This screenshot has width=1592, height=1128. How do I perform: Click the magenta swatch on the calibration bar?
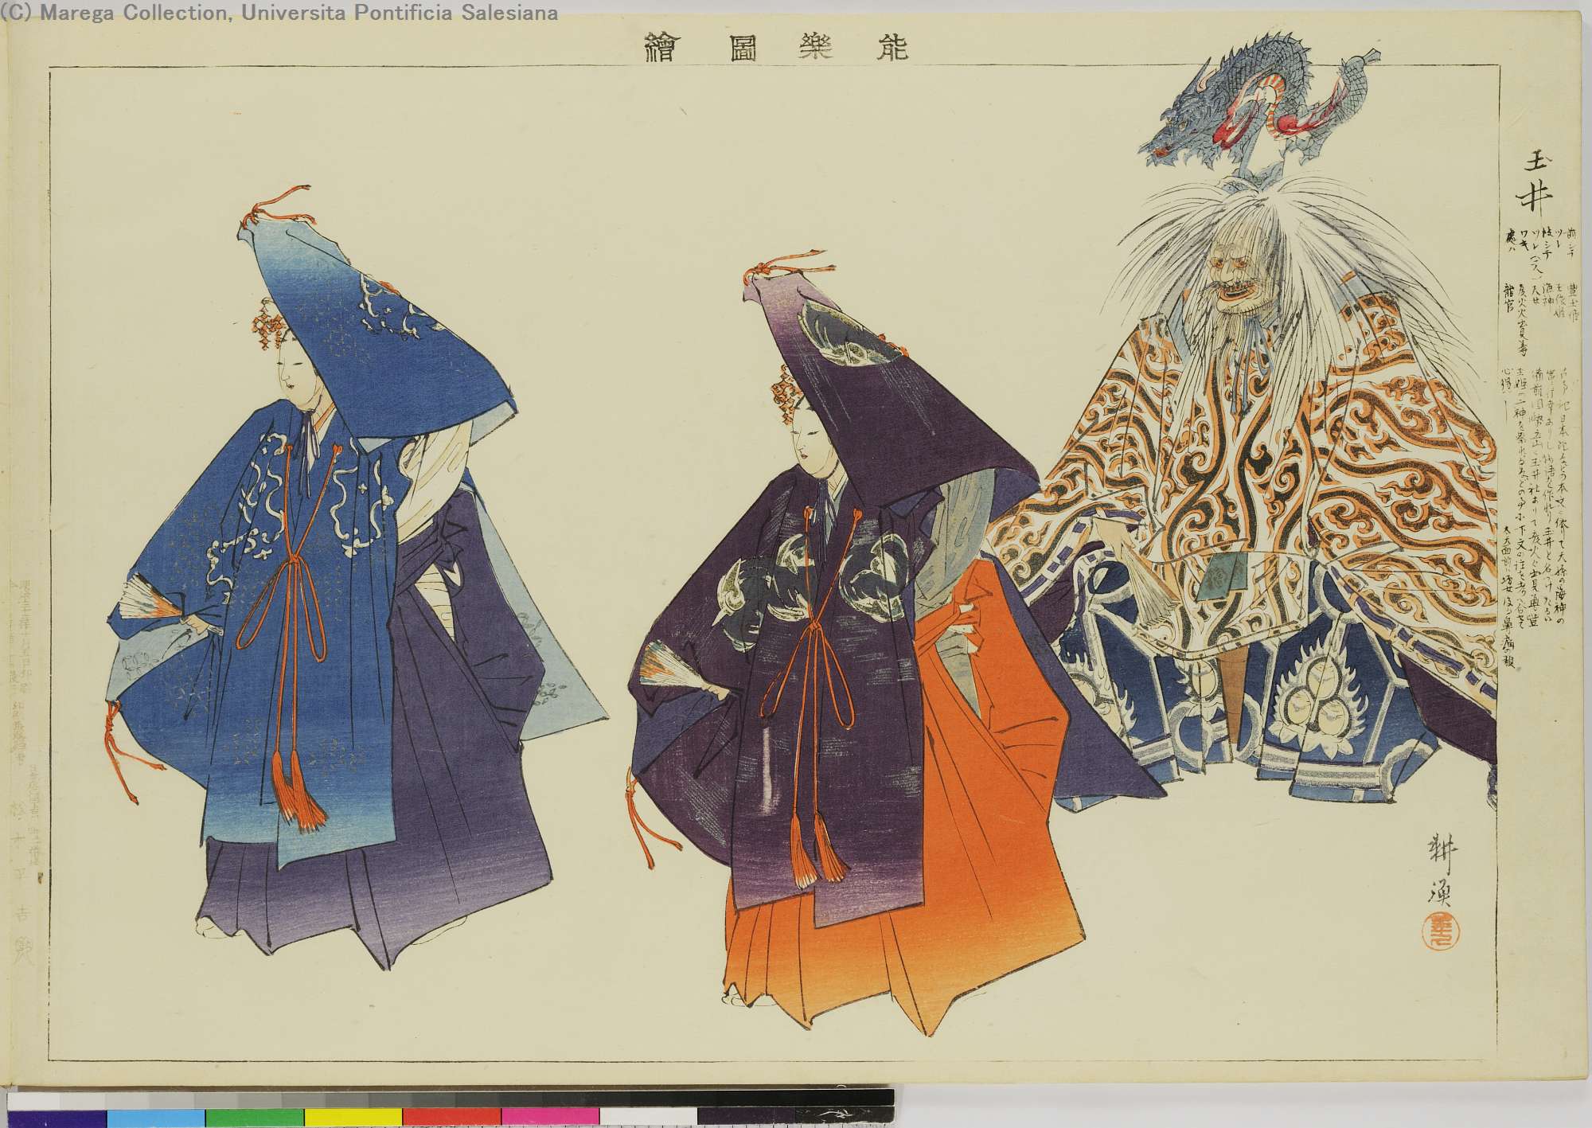[x=551, y=1117]
